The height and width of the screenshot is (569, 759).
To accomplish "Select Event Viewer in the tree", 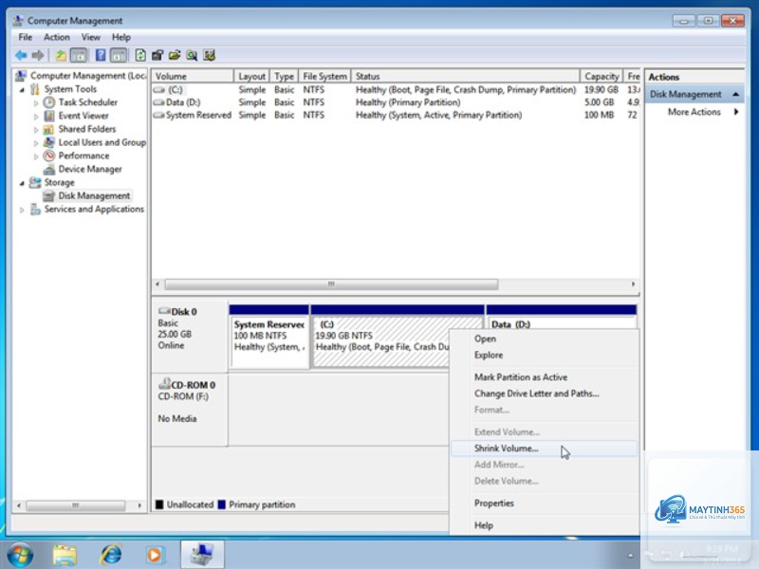I will pos(83,116).
